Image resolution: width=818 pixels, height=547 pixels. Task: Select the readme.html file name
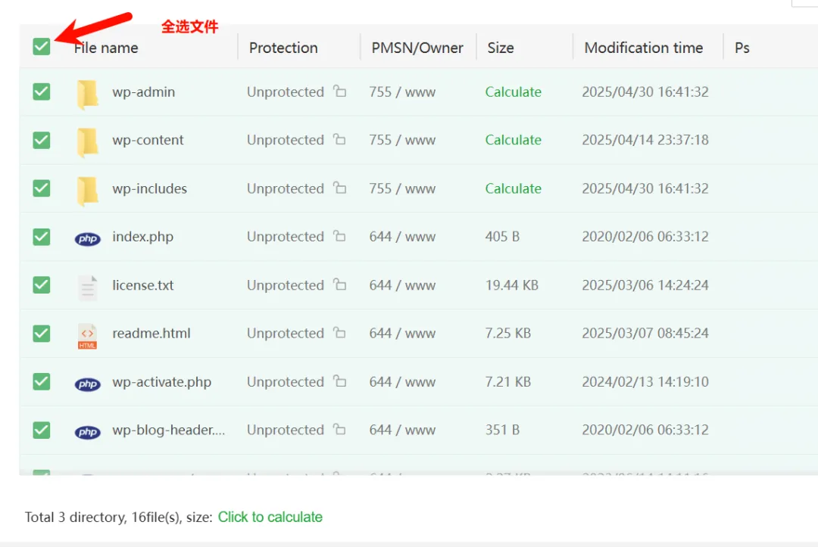pos(151,333)
